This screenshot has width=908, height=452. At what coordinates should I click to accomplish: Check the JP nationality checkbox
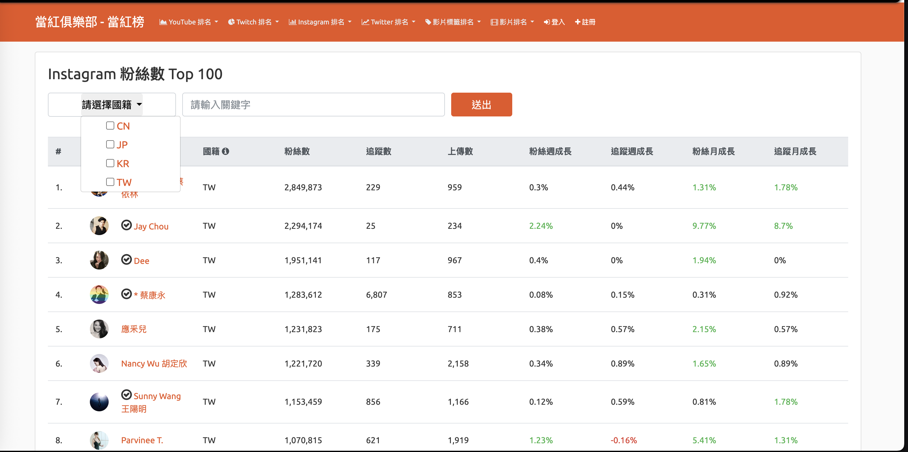(x=110, y=144)
